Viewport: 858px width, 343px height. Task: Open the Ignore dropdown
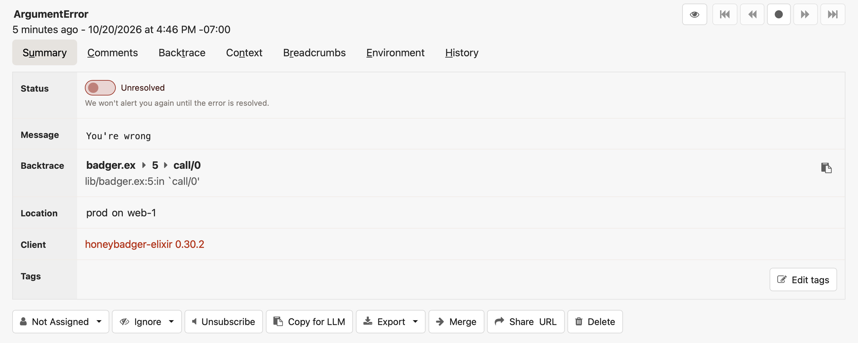coord(147,322)
